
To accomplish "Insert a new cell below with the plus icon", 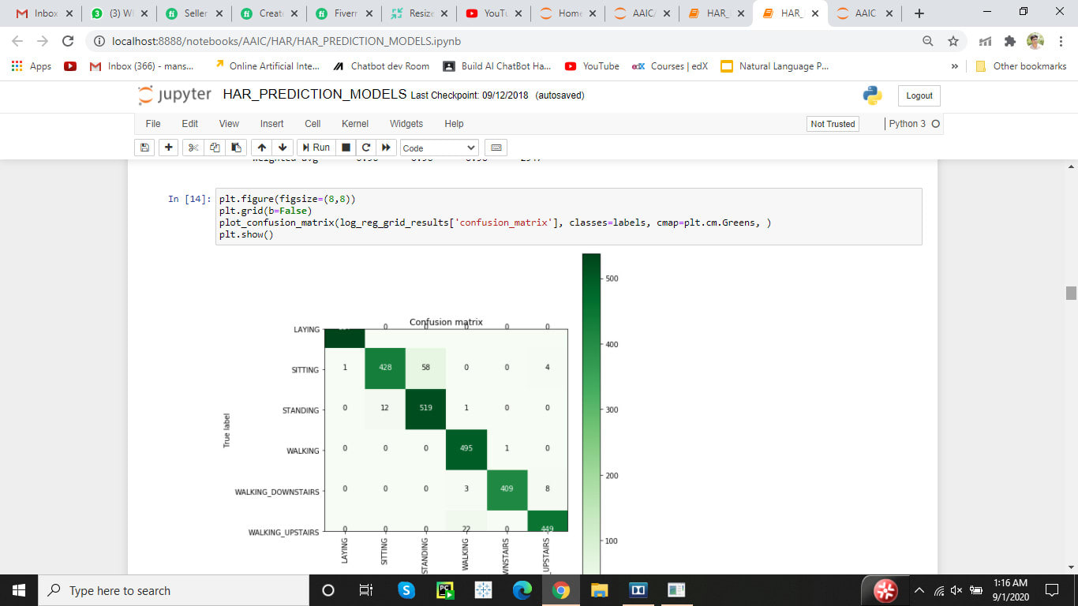I will [167, 148].
